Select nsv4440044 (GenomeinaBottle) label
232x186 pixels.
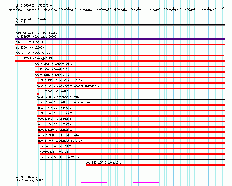[60, 141]
